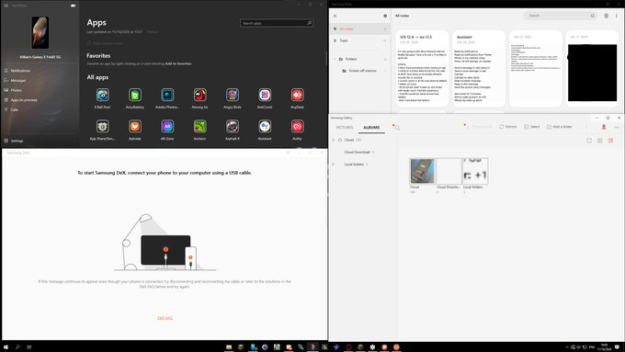This screenshot has width=625, height=352.
Task: Open the AR Zone app icon
Action: 167,126
